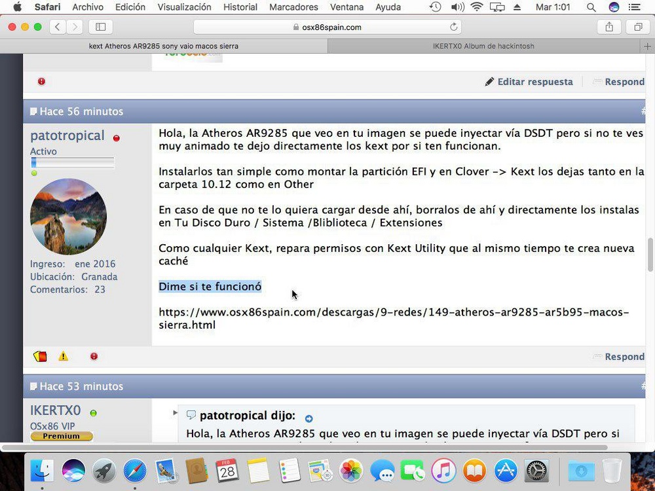Open the Wi-Fi menu in the menu bar
Image resolution: width=655 pixels, height=491 pixels.
[476, 7]
